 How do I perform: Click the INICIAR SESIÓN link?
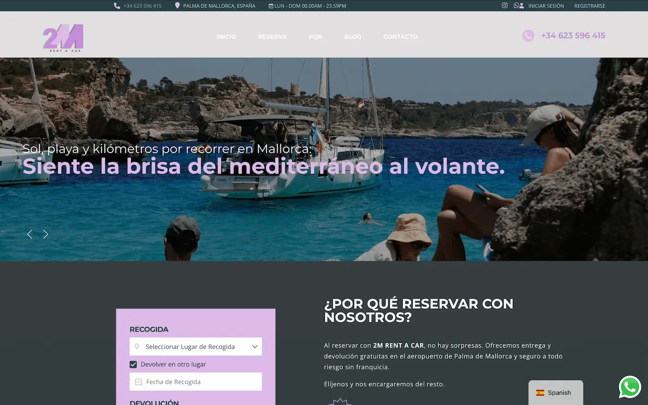tap(546, 6)
